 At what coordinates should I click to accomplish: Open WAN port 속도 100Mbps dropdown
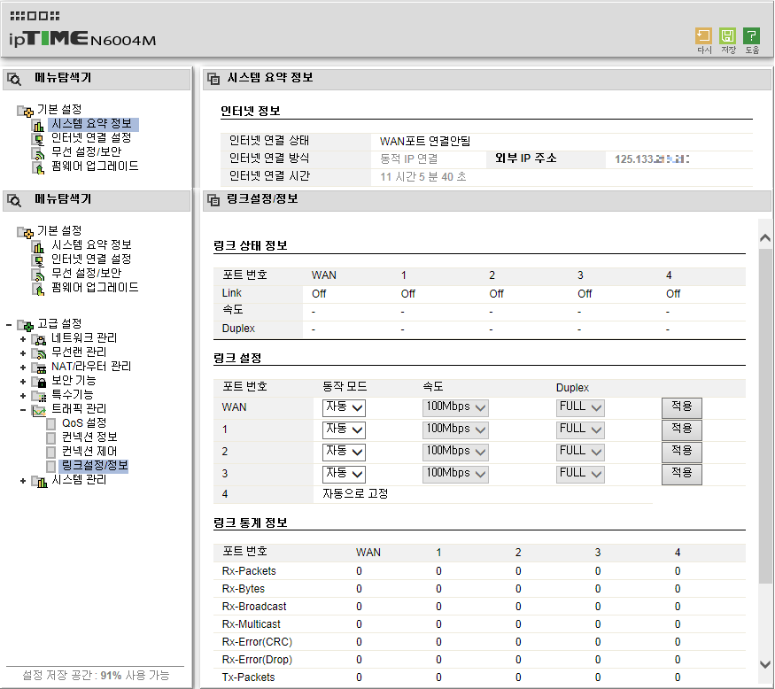point(455,407)
